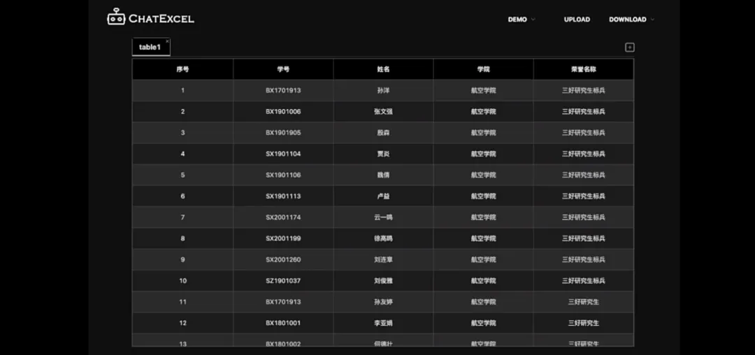Open the DOWNLOAD menu
The height and width of the screenshot is (355, 755).
pyautogui.click(x=627, y=20)
